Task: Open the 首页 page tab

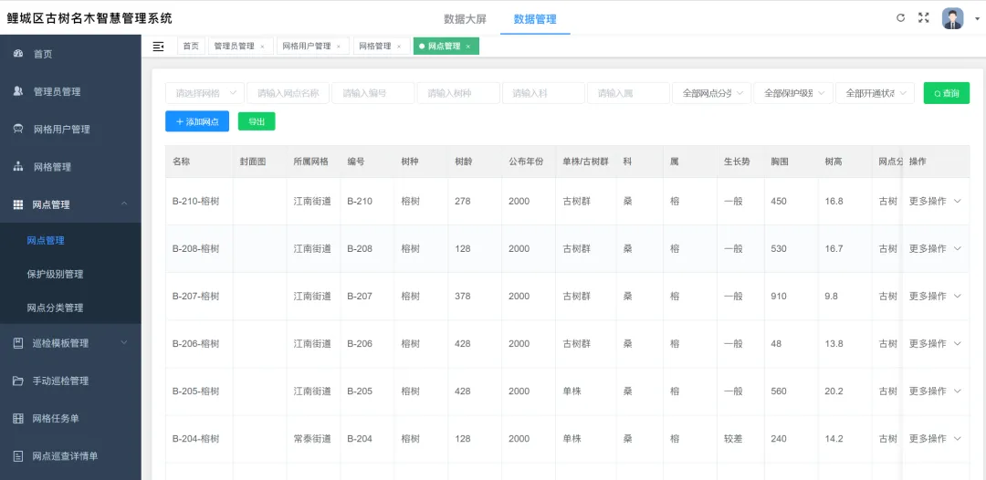Action: 191,47
